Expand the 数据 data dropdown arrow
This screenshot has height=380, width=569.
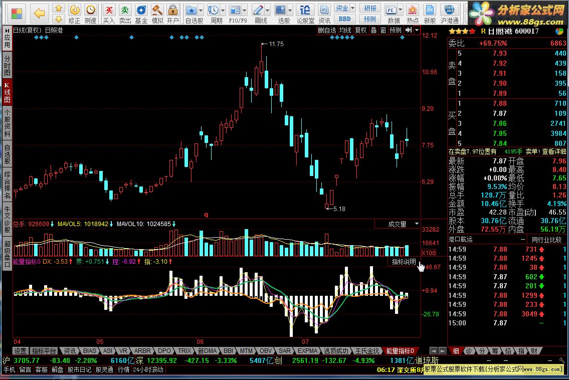(x=401, y=10)
